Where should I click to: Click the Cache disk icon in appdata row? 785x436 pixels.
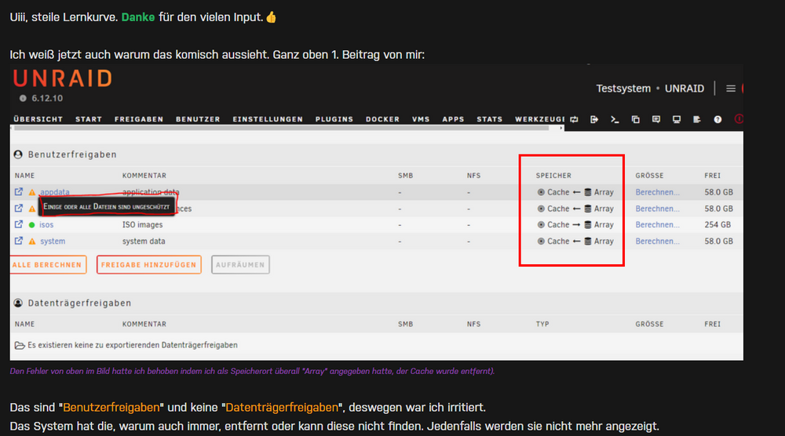coord(541,192)
